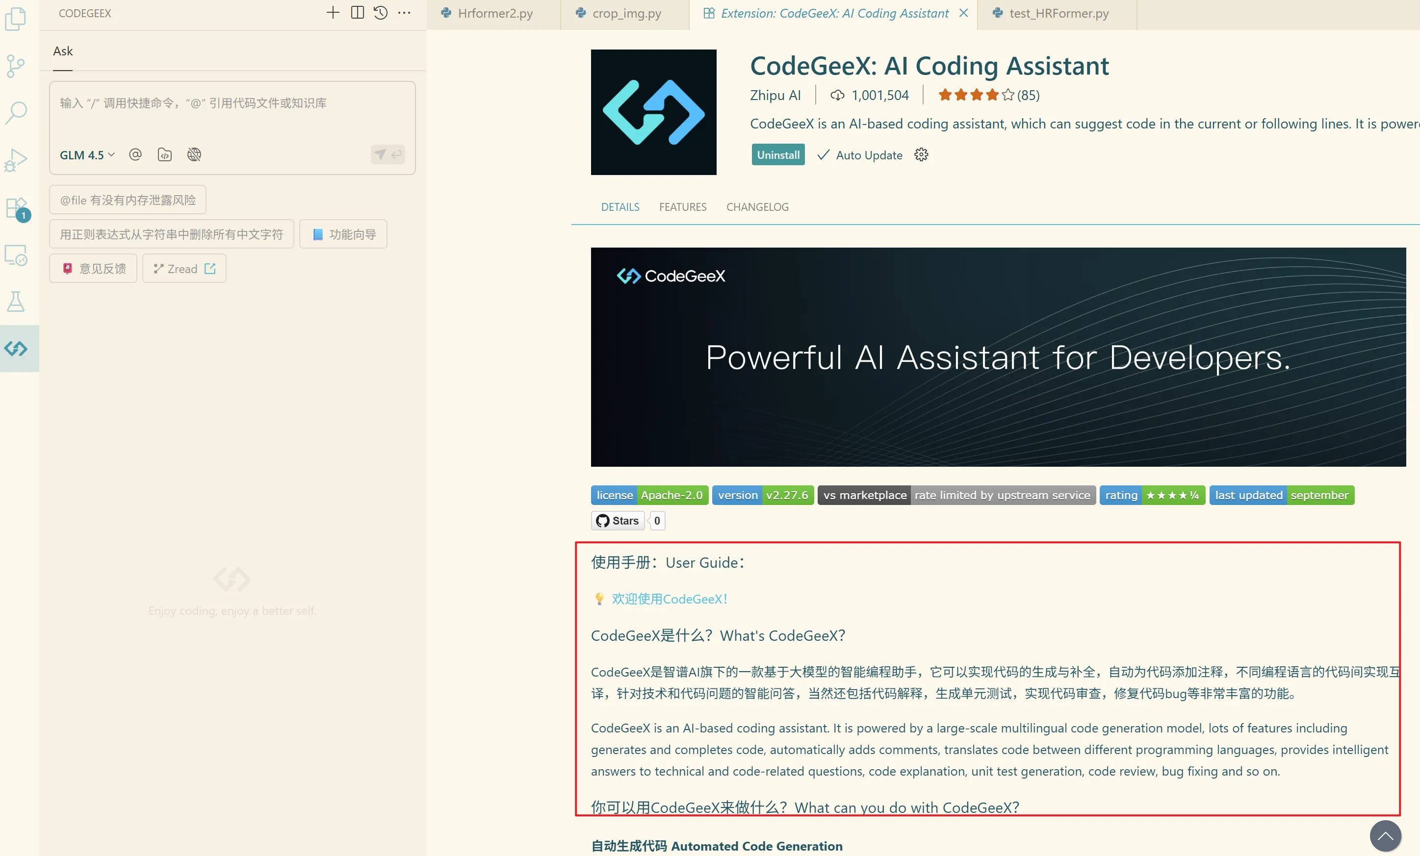Viewport: 1420px width, 856px height.
Task: Close the CodeGeeX extension tab
Action: point(963,13)
